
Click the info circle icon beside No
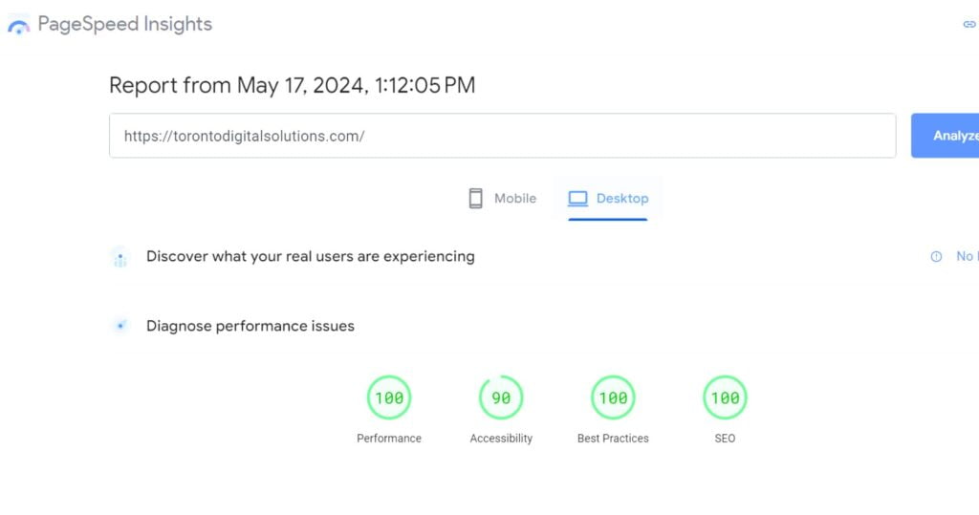pos(936,257)
